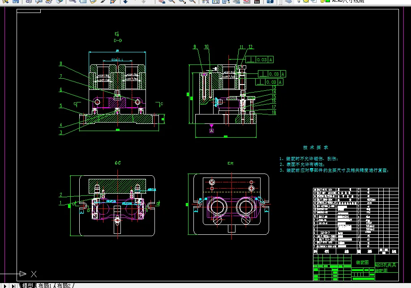Switch to the 模型 tab
Image resolution: width=411 pixels, height=288 pixels.
tap(27, 285)
